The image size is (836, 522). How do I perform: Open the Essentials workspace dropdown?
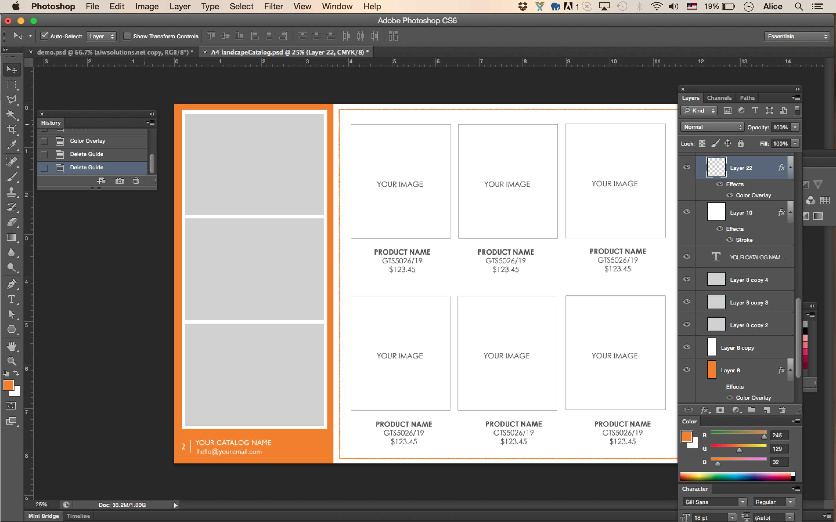pos(796,36)
